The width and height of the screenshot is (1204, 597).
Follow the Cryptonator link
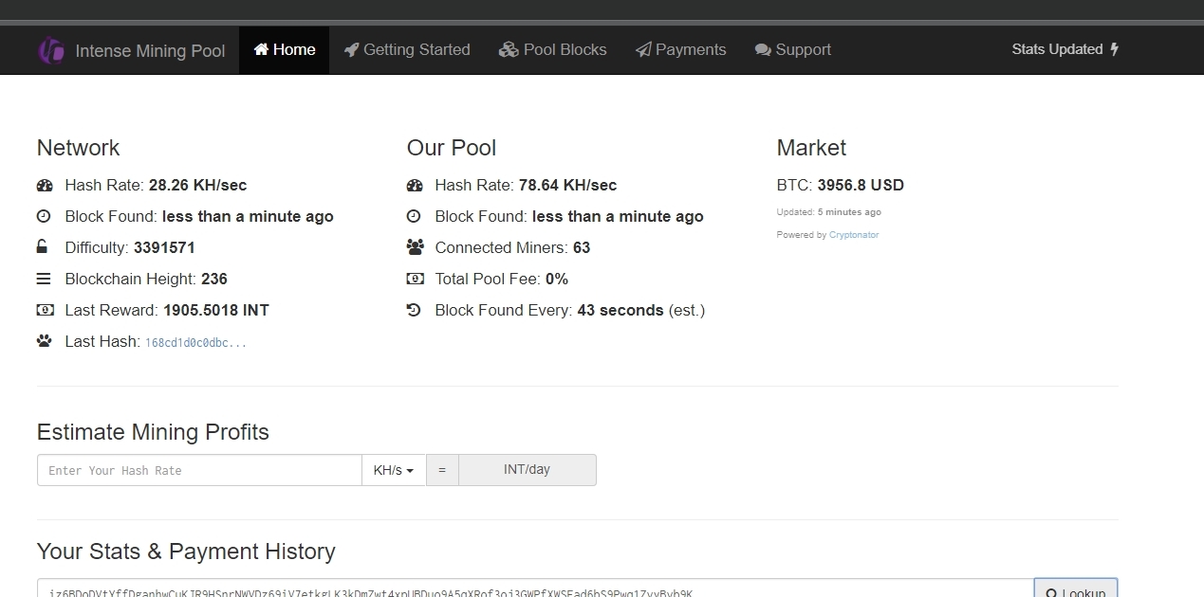pyautogui.click(x=854, y=235)
